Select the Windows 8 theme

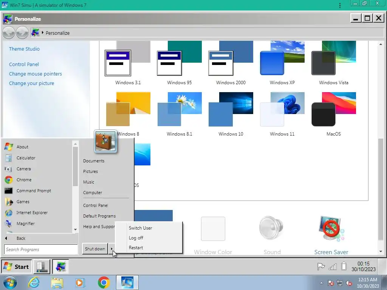128,114
